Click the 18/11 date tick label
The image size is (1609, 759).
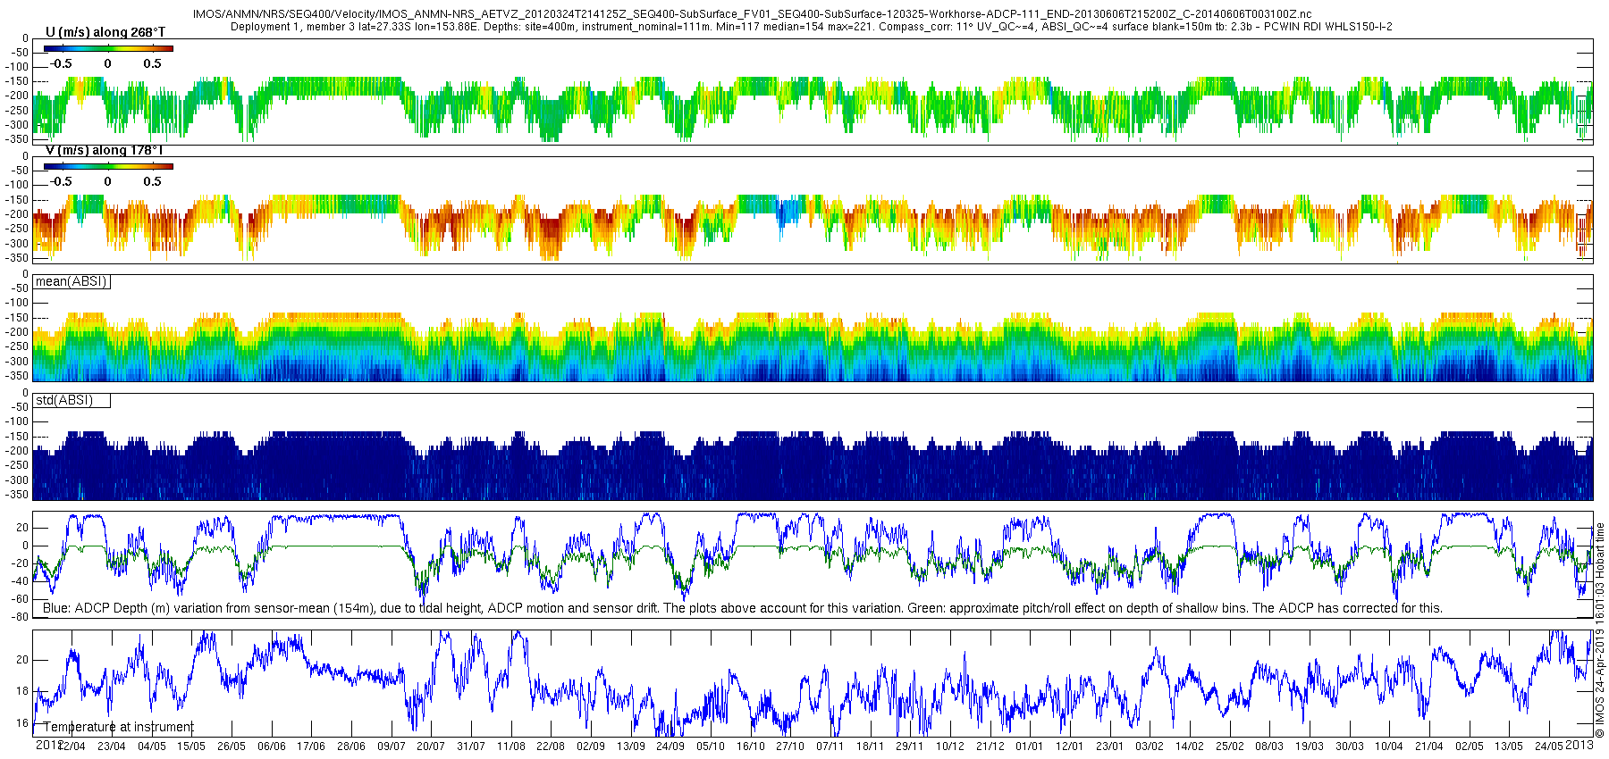point(871,746)
